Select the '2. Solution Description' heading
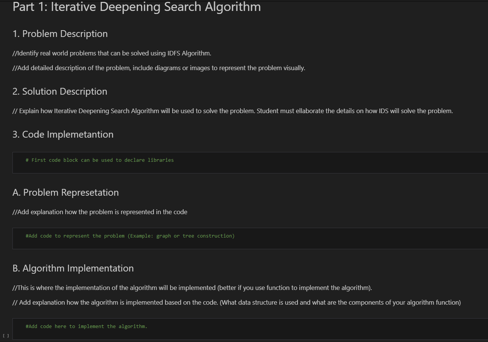Viewport: 488px width, 342px height. coord(60,91)
